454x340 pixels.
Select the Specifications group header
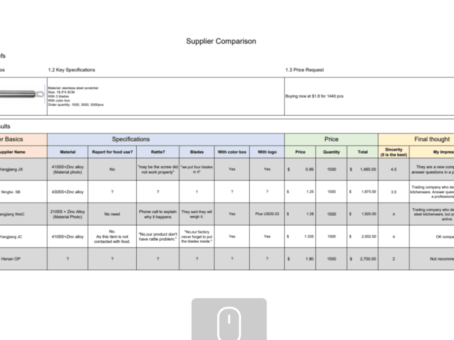click(166, 139)
